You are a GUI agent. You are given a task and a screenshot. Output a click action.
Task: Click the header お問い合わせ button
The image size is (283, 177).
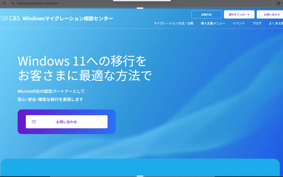coord(271,14)
